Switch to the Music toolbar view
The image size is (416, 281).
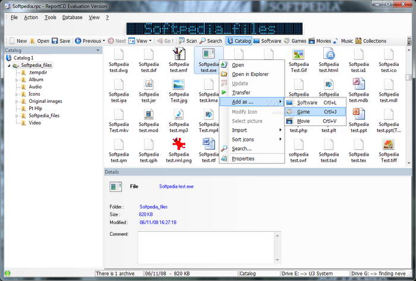coord(343,41)
